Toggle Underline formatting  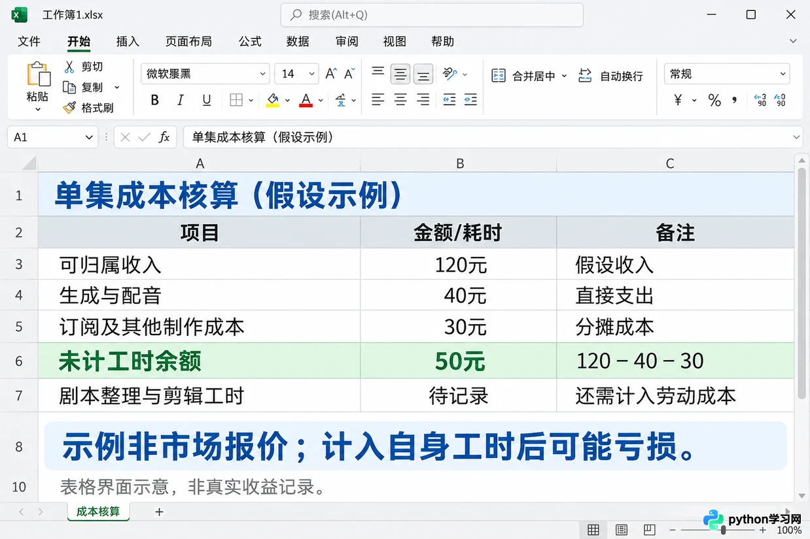coord(207,100)
